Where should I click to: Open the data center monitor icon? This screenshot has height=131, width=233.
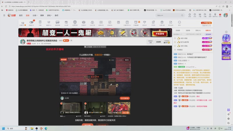coord(49,22)
